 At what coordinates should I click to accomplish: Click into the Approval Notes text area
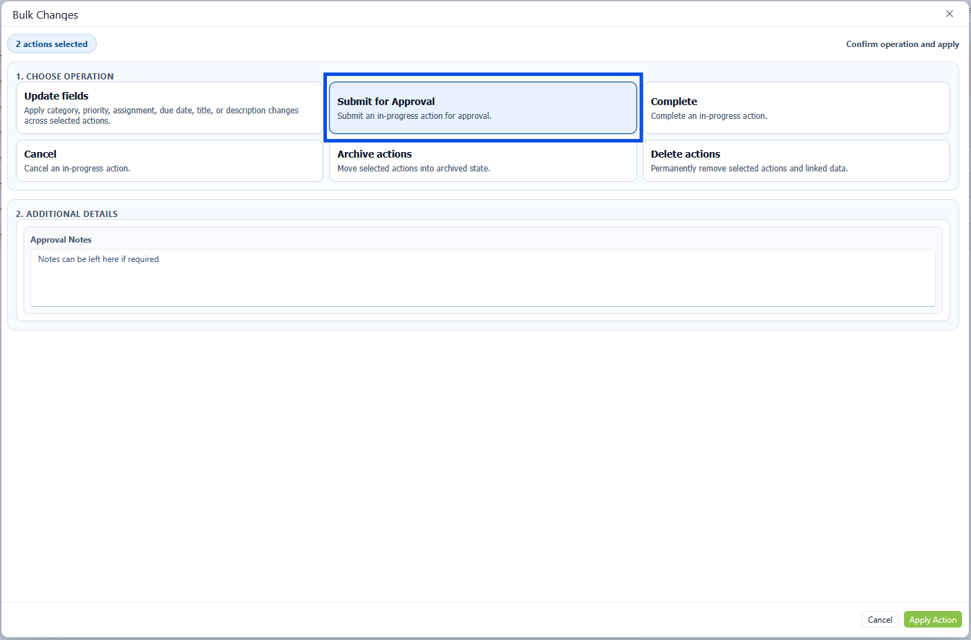pyautogui.click(x=482, y=278)
